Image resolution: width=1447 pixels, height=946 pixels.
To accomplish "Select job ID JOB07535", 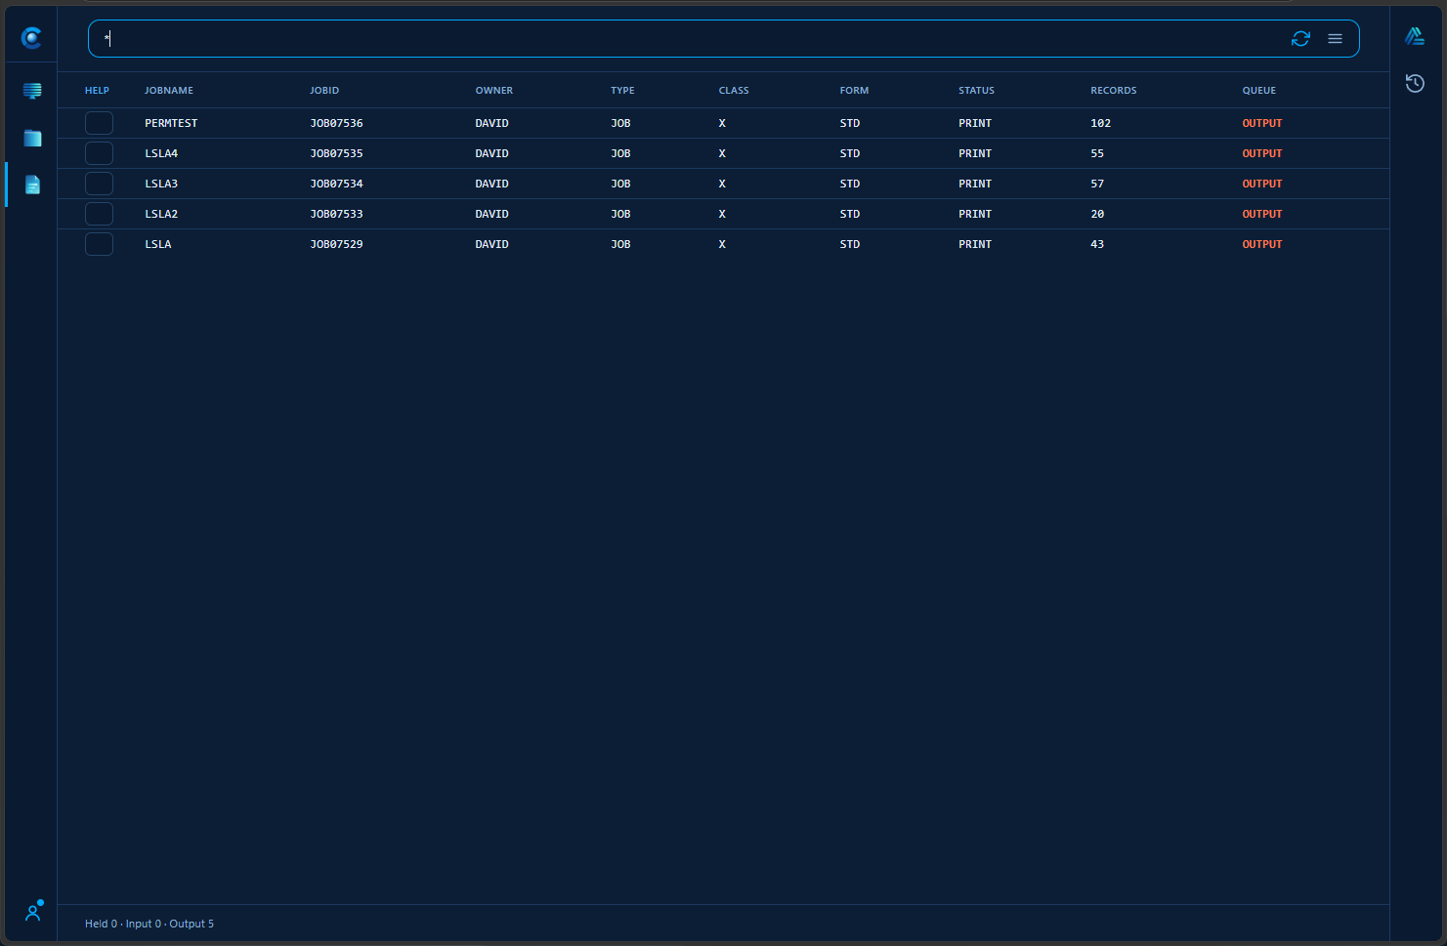I will pyautogui.click(x=336, y=153).
